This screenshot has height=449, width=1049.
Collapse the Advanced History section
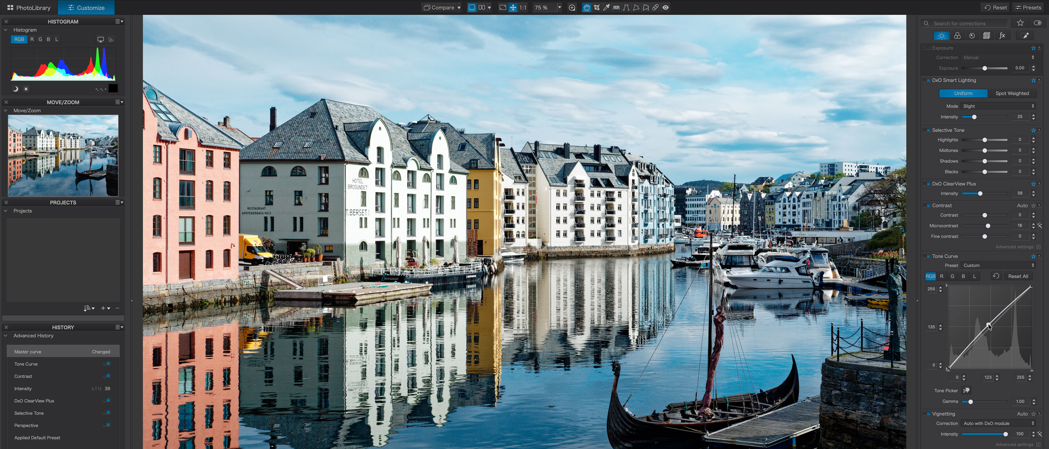point(6,336)
